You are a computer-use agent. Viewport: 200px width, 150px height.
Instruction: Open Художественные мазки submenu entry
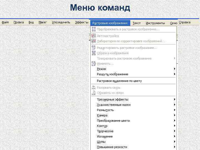click(133, 105)
